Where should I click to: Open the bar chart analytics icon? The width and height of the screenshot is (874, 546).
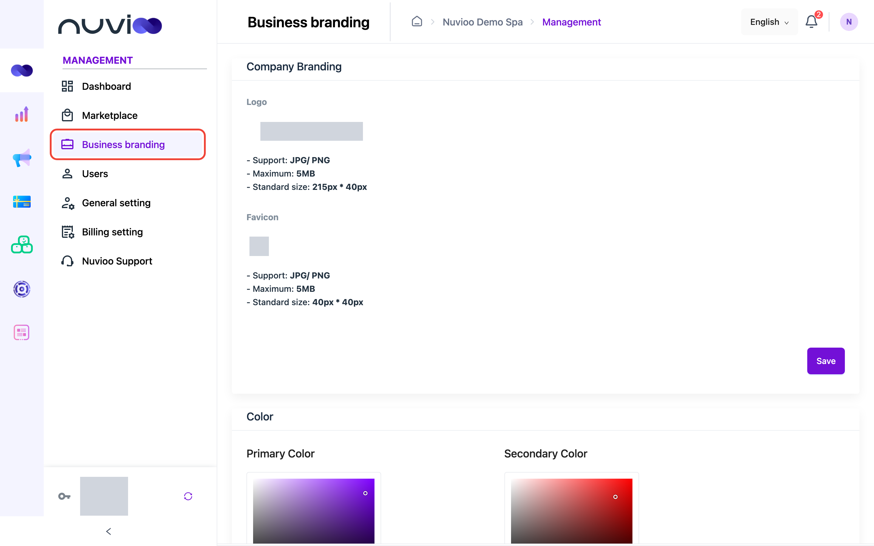point(22,114)
